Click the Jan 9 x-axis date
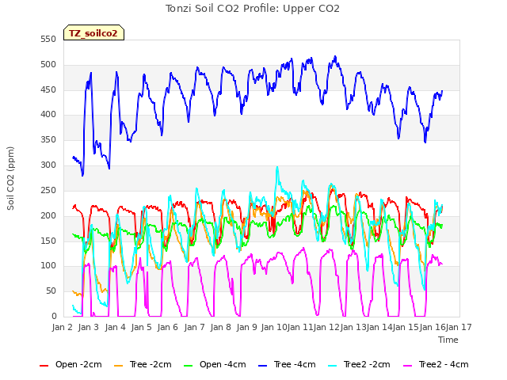Screen dimensions: 507x380 point(247,327)
